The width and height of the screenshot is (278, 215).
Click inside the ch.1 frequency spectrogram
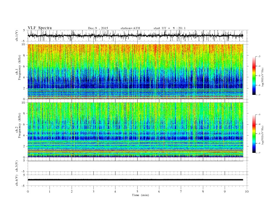pos(135,72)
